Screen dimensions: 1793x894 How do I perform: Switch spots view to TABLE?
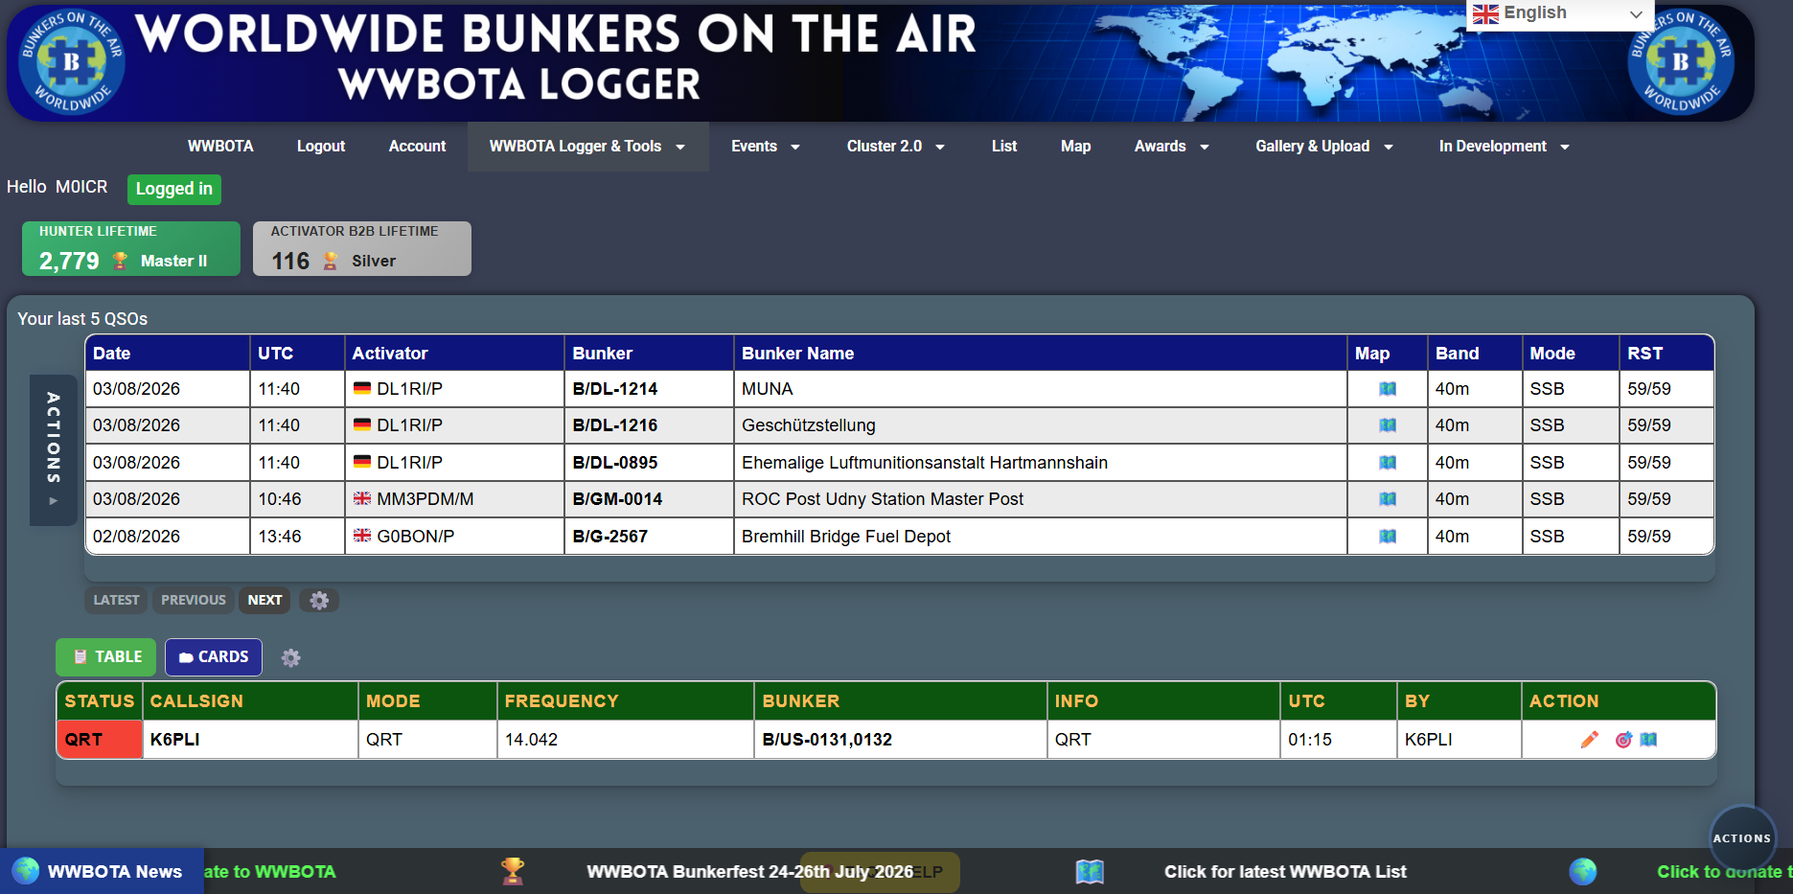(x=106, y=657)
